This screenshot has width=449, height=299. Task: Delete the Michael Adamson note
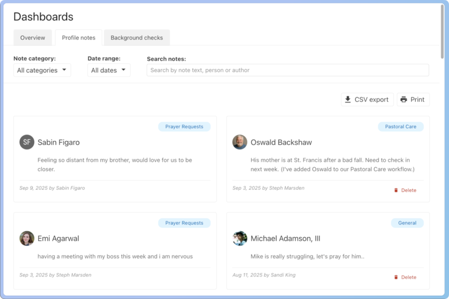pyautogui.click(x=405, y=277)
